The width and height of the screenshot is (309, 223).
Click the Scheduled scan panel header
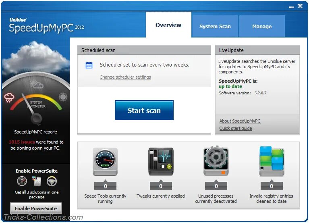tap(144, 50)
